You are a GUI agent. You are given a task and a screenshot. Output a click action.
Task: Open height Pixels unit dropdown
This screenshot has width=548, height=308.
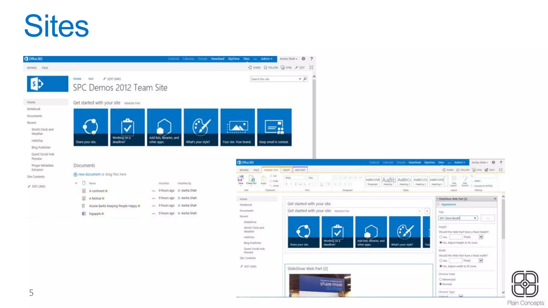point(481,237)
